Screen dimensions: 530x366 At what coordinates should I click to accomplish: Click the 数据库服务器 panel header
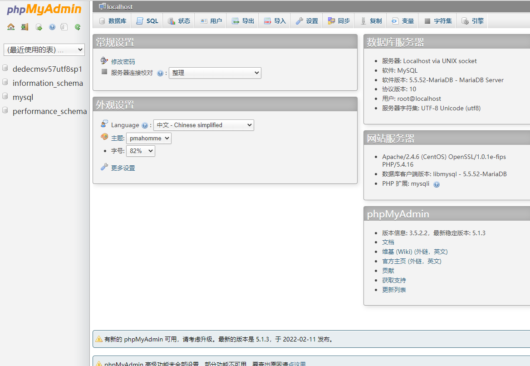click(x=447, y=42)
